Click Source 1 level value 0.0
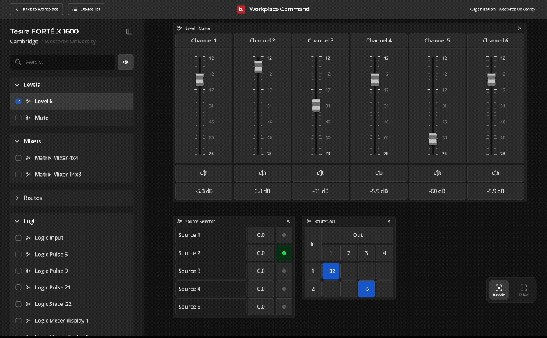This screenshot has height=338, width=547. tap(261, 235)
